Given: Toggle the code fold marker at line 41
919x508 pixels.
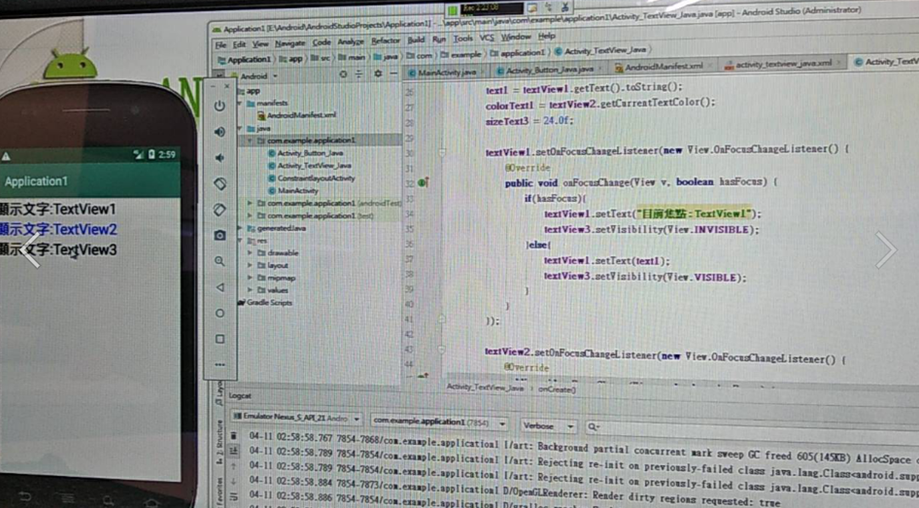Looking at the screenshot, I should point(442,320).
